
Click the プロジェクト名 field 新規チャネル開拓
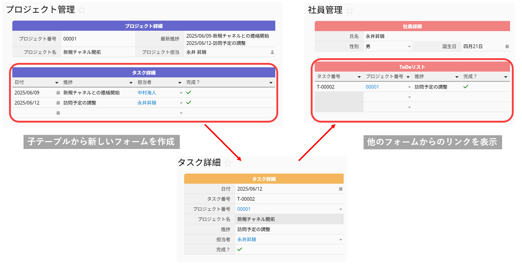(x=82, y=52)
